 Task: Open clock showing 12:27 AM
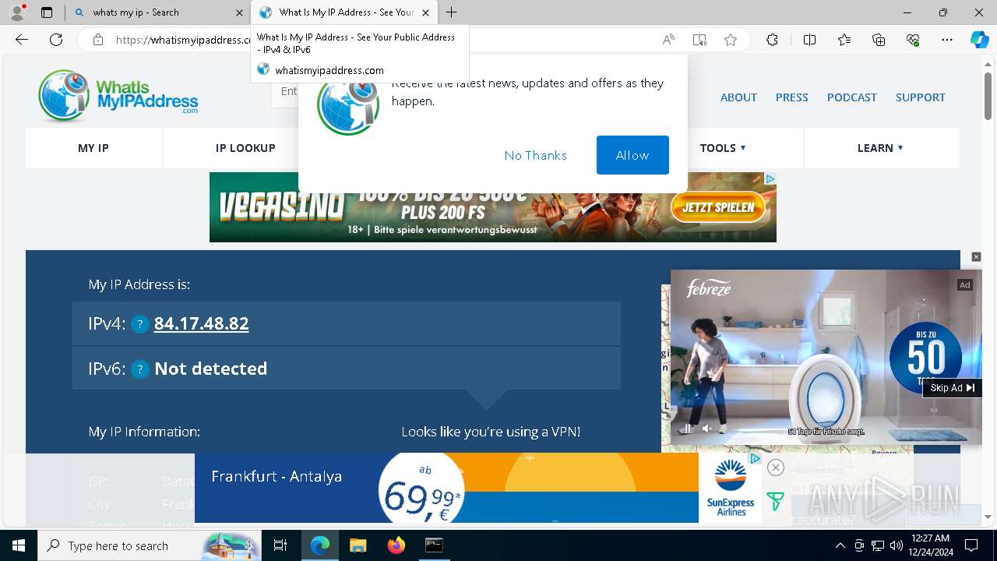(930, 545)
